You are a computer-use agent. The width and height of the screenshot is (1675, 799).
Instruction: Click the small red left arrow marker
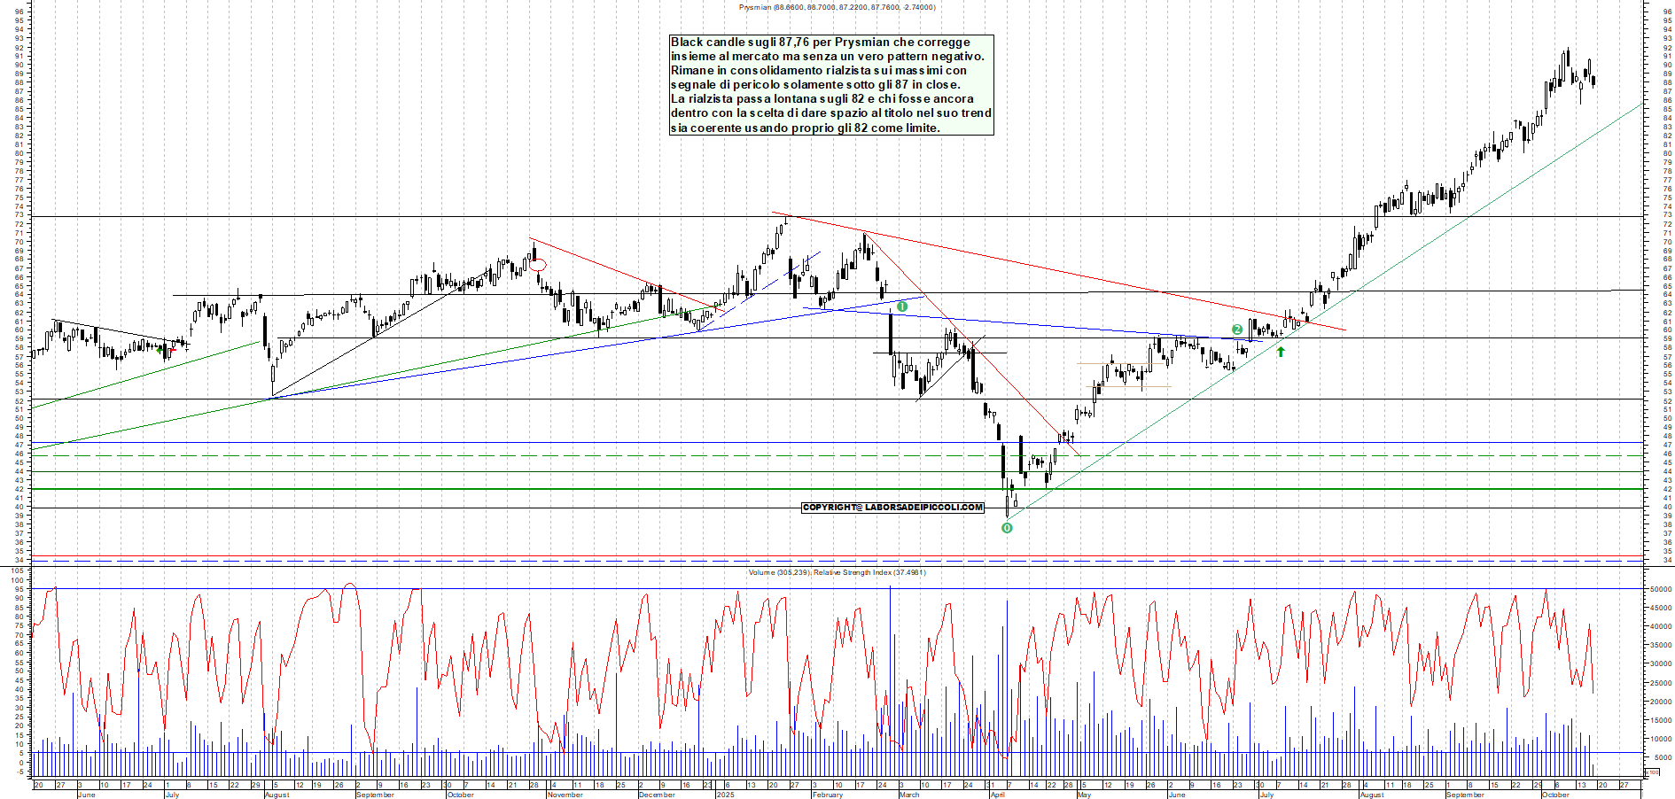[172, 350]
